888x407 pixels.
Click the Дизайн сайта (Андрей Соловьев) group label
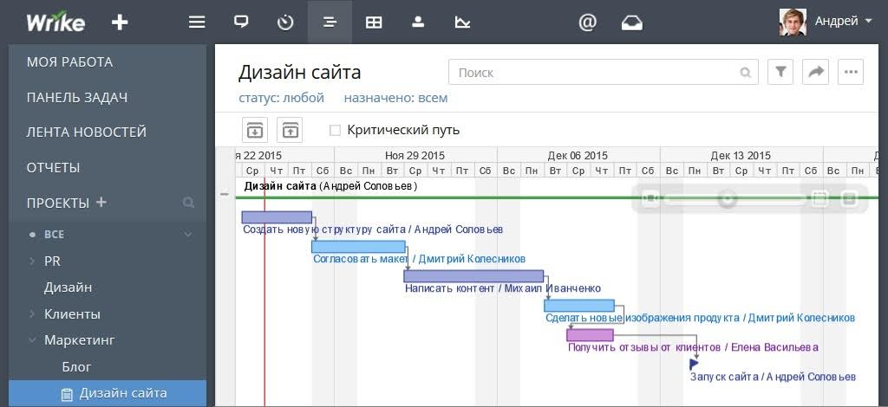[x=330, y=186]
